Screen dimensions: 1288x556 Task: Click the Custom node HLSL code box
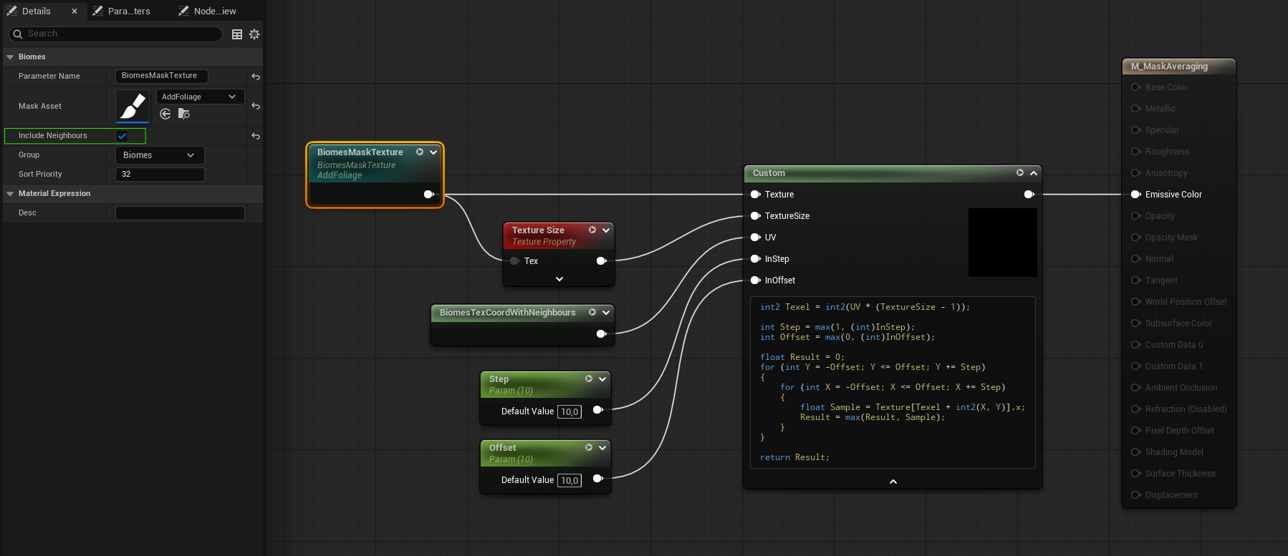click(893, 382)
